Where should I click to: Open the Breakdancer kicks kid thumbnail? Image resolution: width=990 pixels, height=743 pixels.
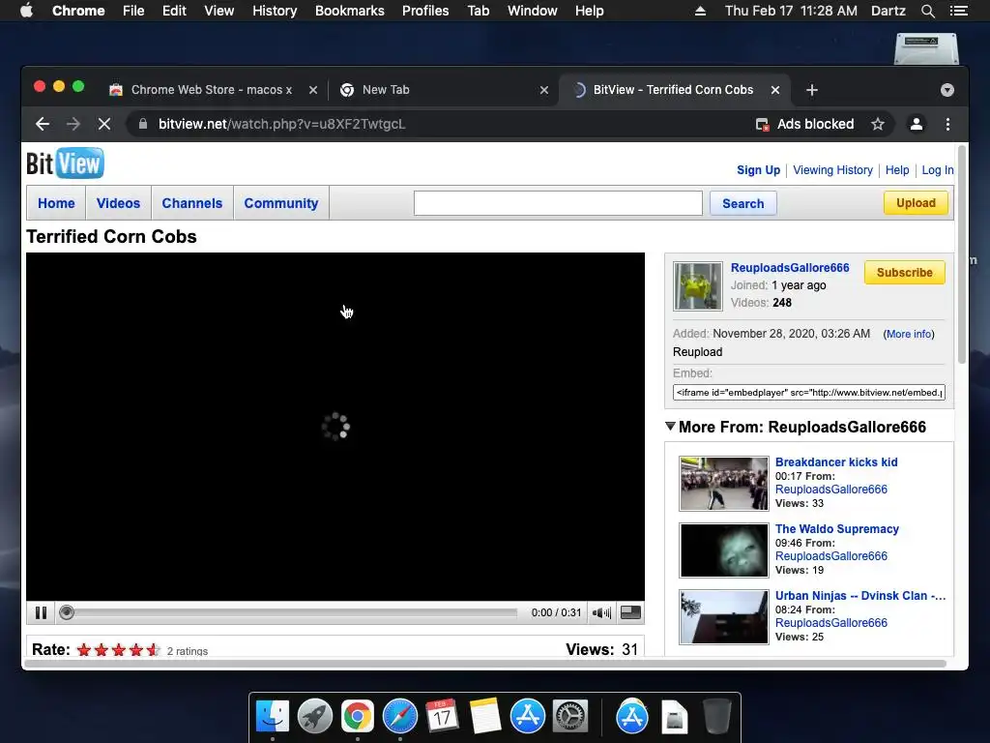(x=724, y=484)
